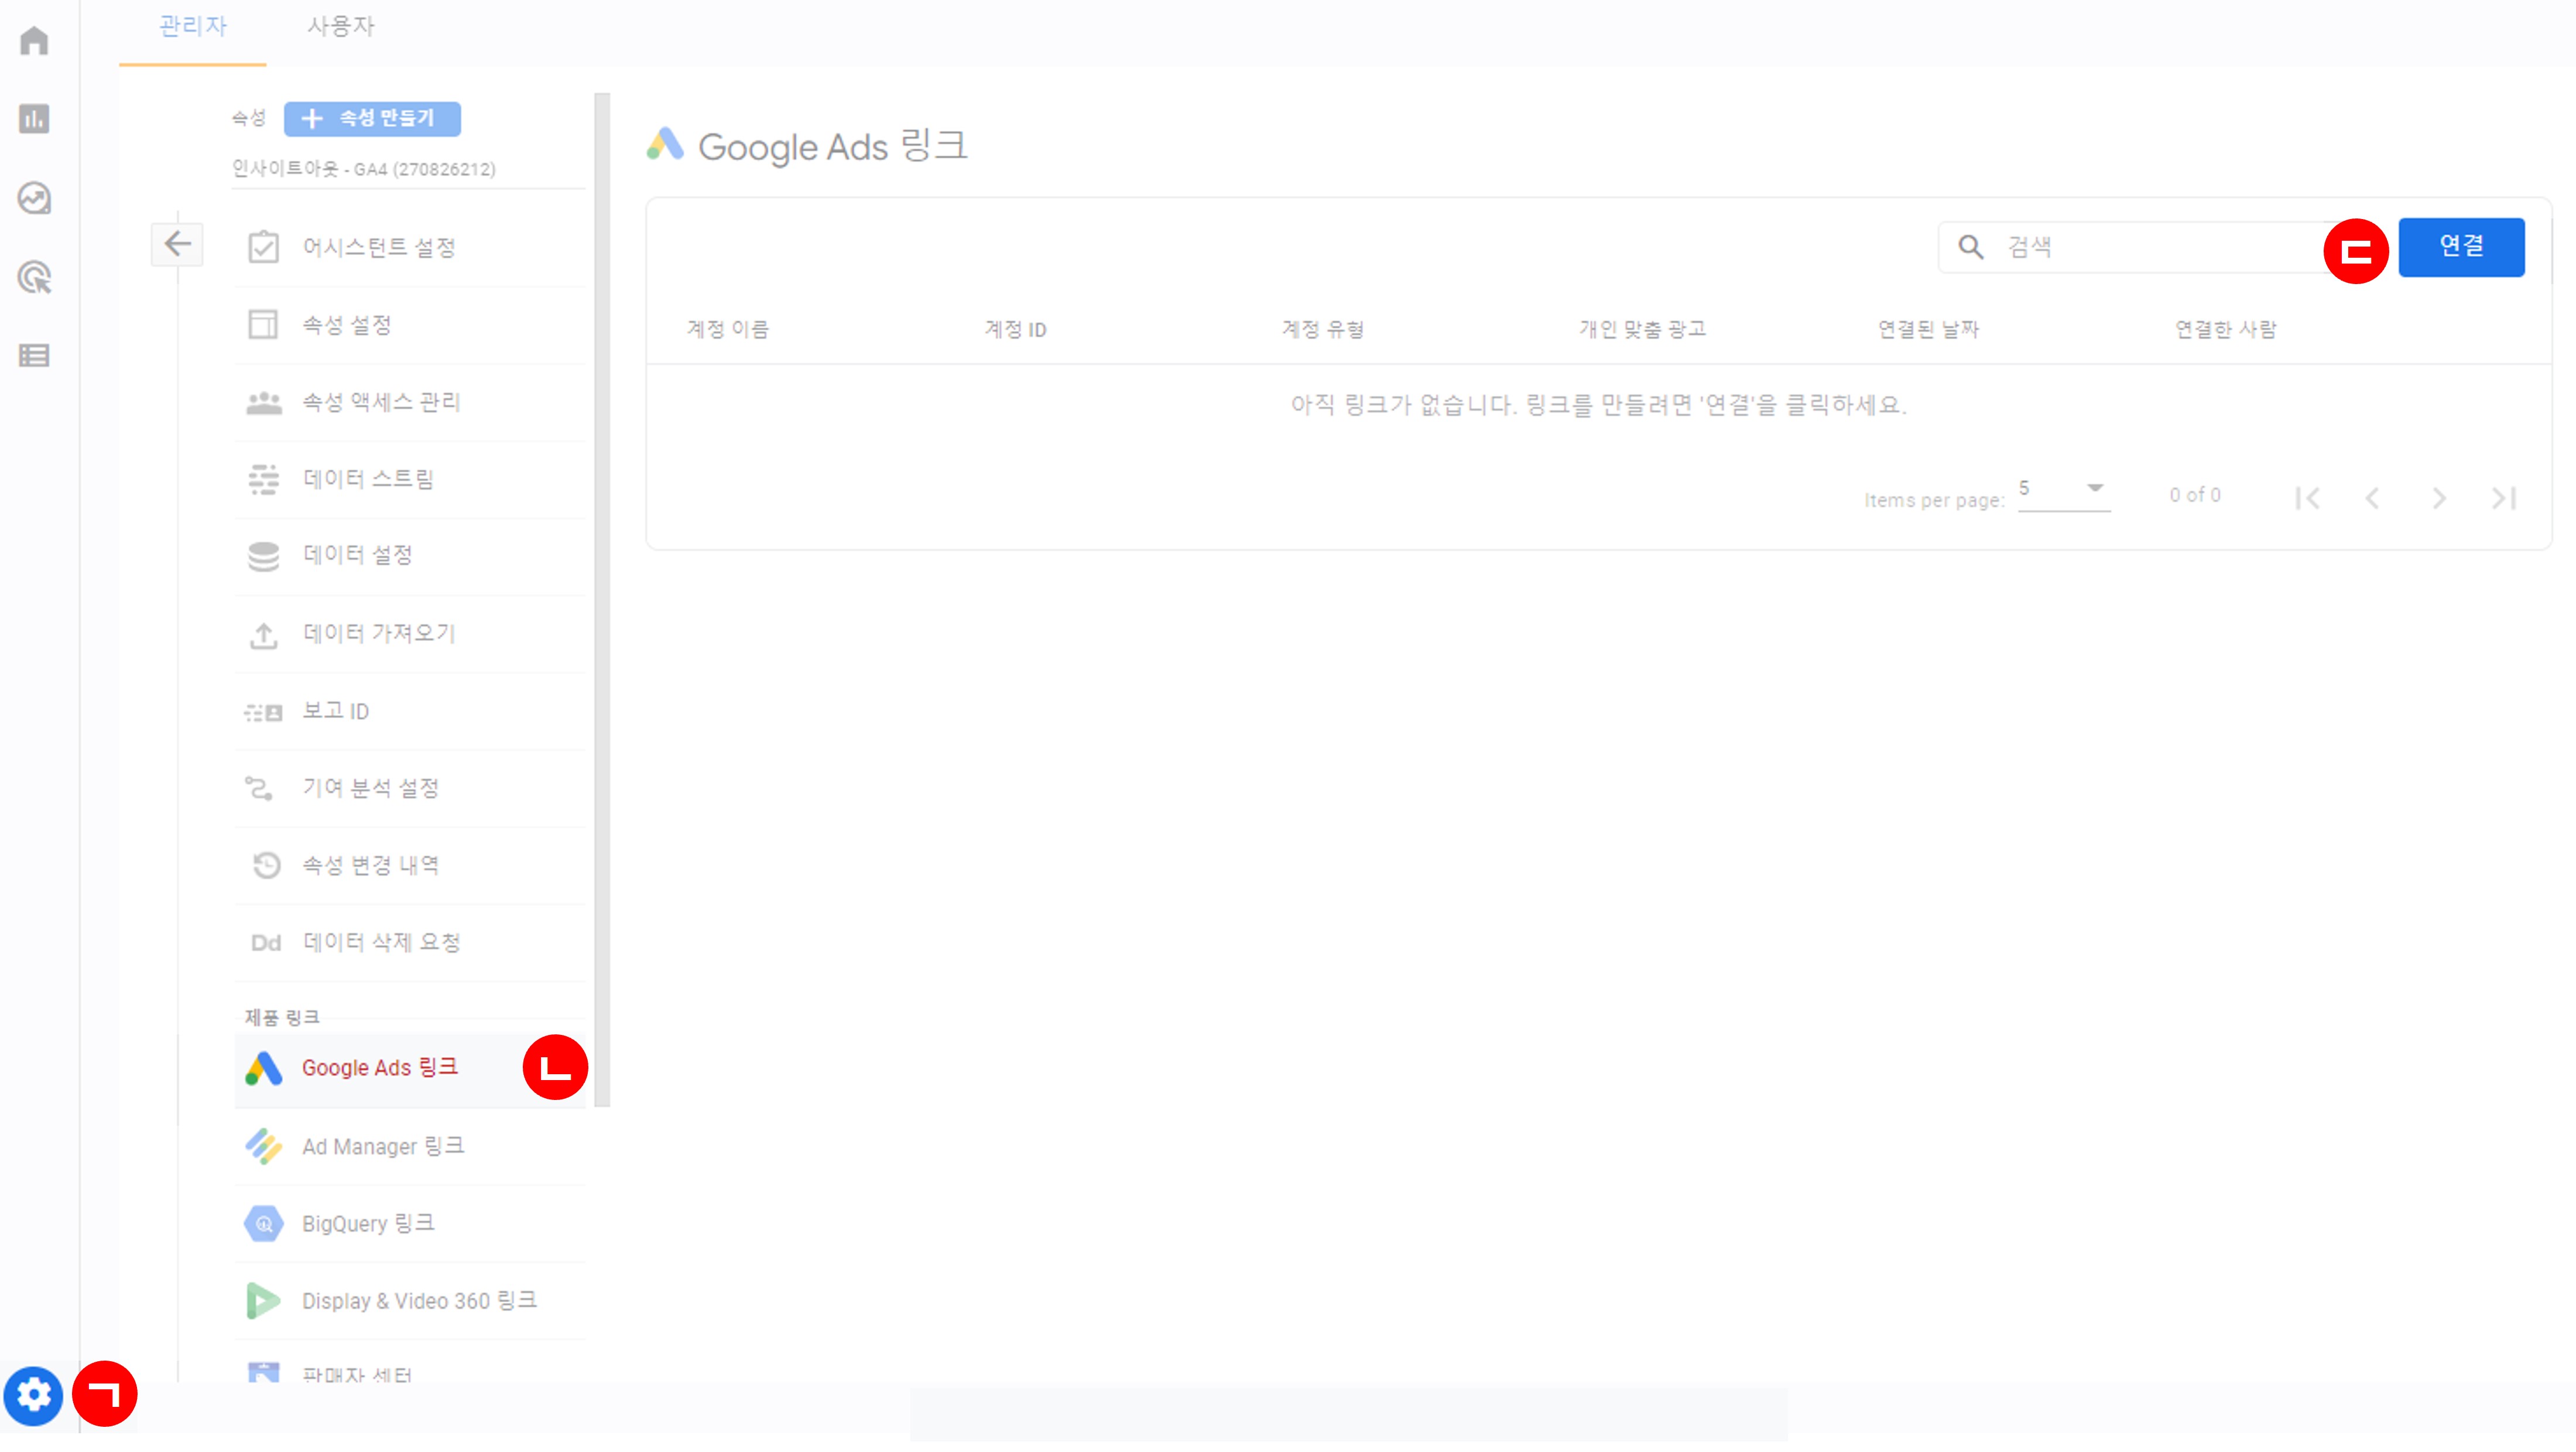Screen dimensions: 2576x1452
Task: Click the 인사이트아웃 - GA4 property name
Action: pos(364,169)
